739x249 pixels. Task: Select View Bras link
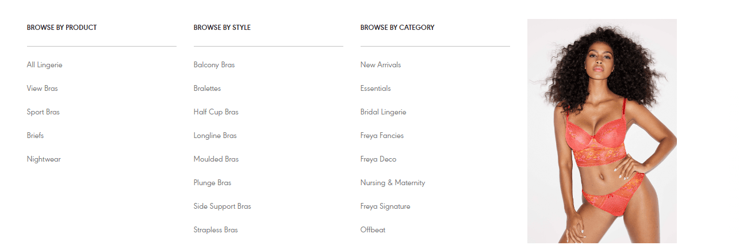[x=42, y=89]
